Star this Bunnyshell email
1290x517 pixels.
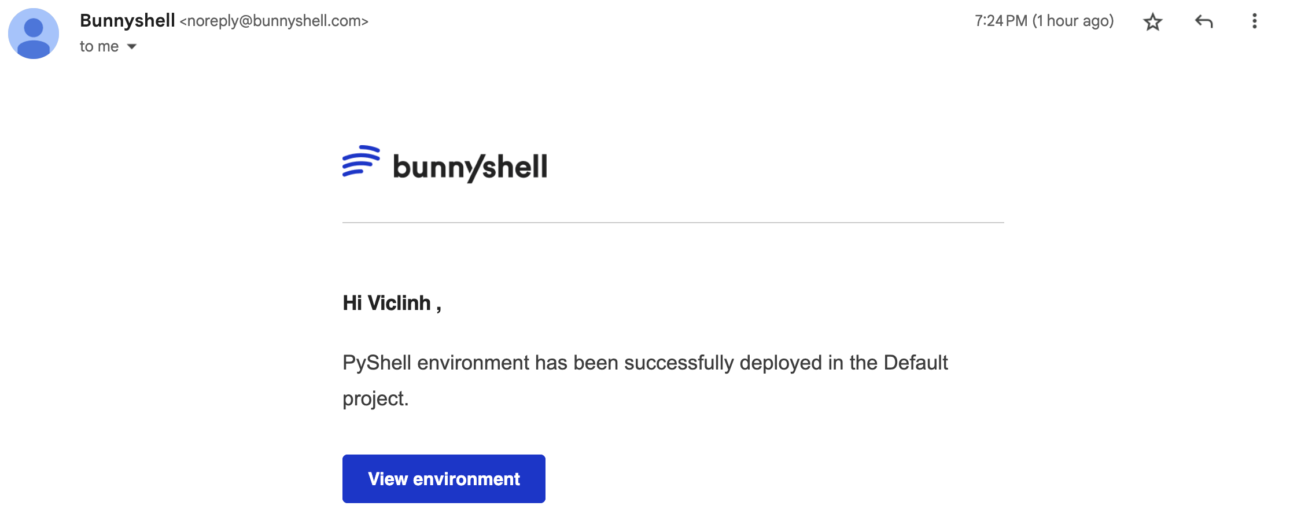pos(1152,22)
